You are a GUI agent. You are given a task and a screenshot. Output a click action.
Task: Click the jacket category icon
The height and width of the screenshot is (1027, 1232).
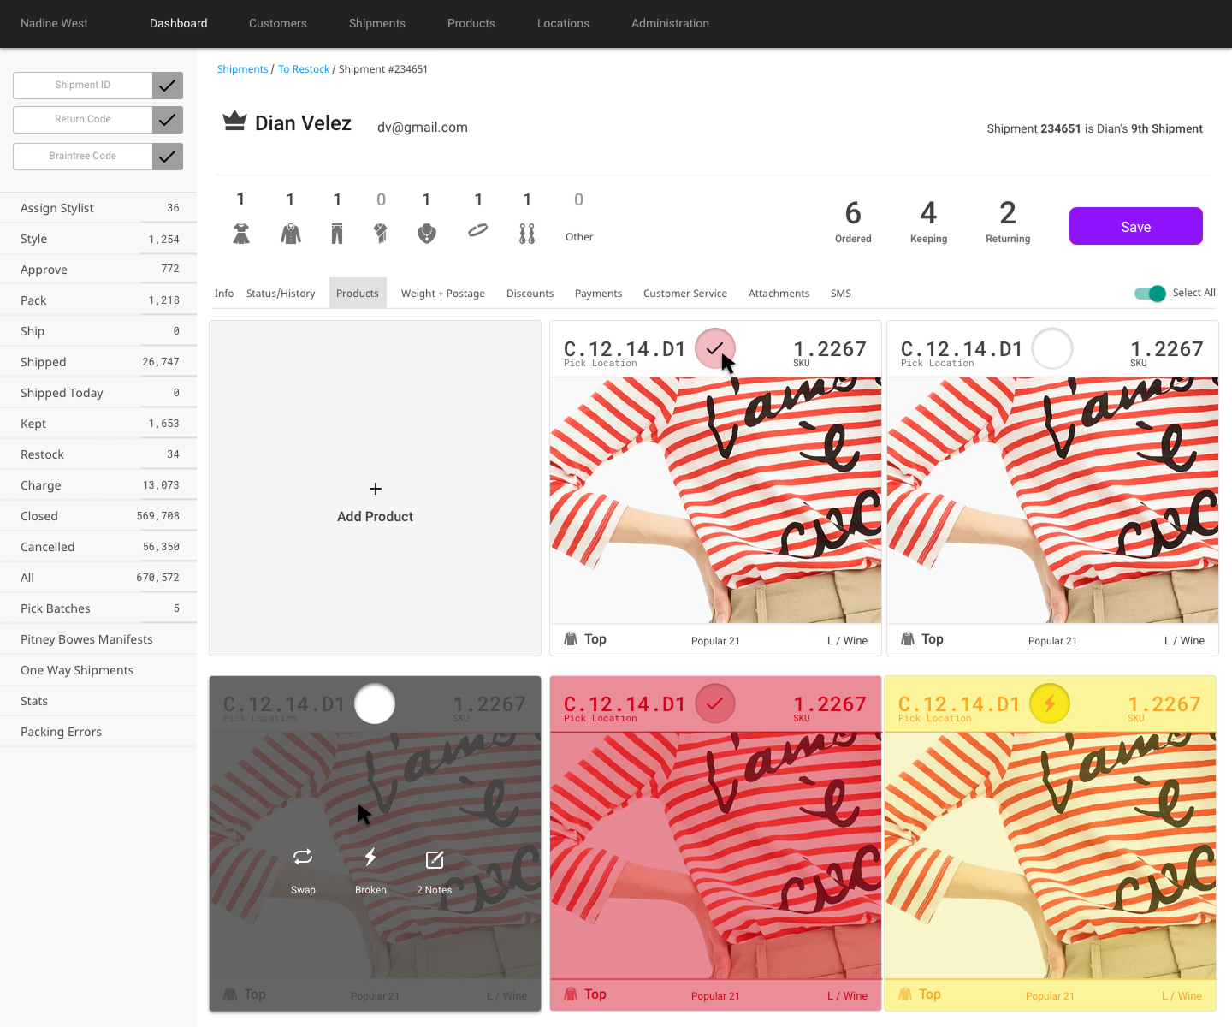click(291, 234)
